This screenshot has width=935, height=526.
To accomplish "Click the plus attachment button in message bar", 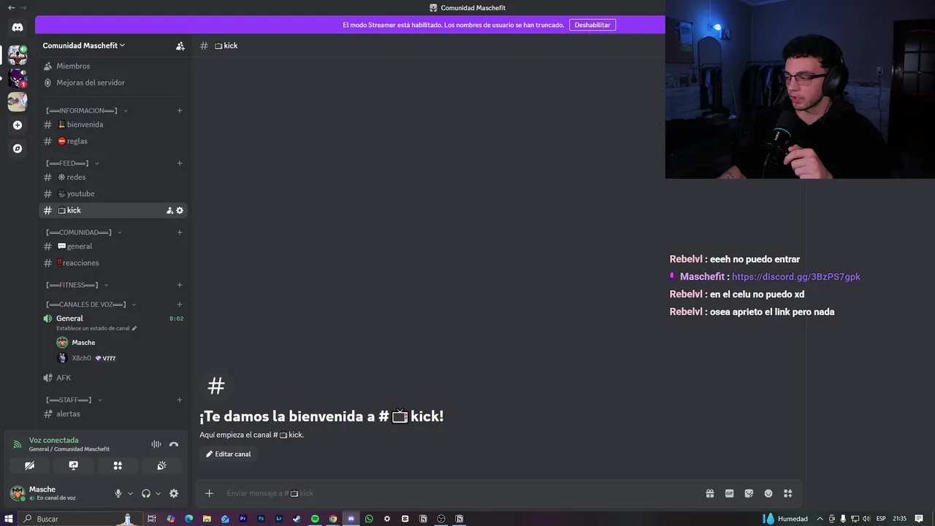I will [209, 493].
